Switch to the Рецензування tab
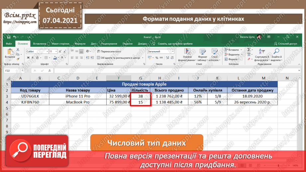The width and height of the screenshot is (306, 172). (109, 44)
